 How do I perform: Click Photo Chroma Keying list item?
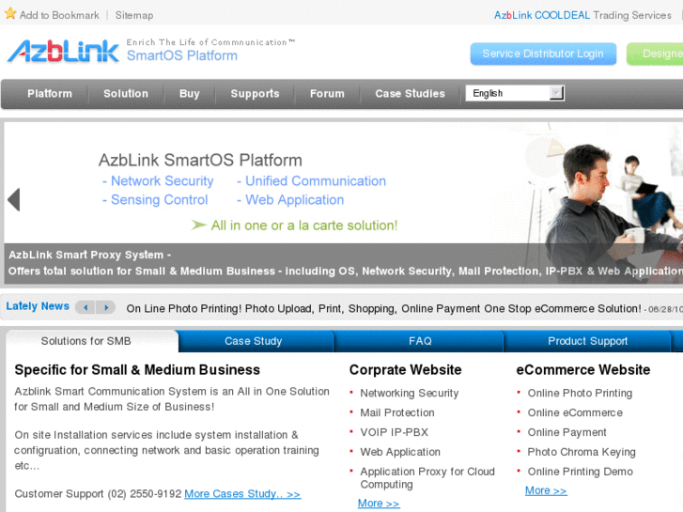click(582, 452)
